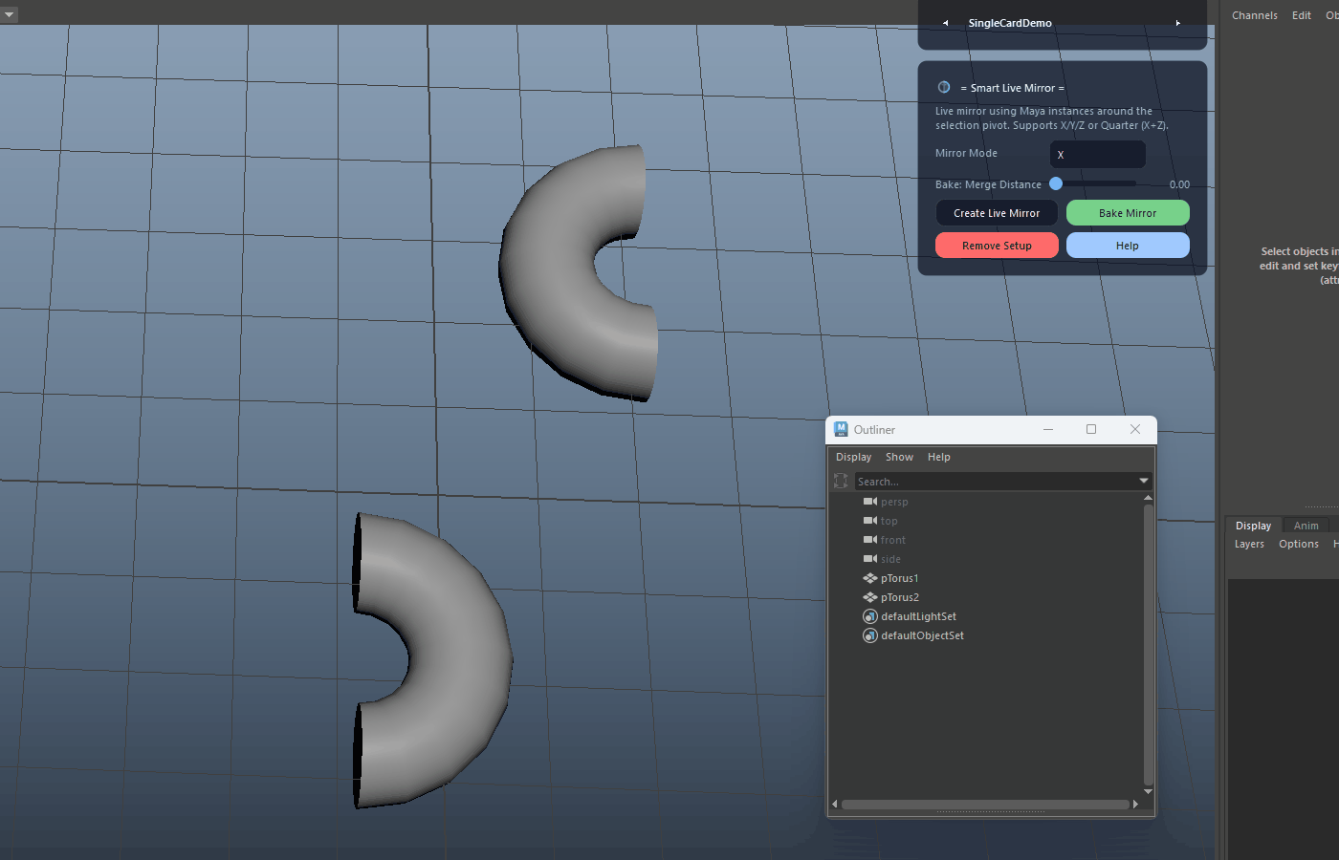
Task: Click the Outliner search filter icon
Action: pyautogui.click(x=841, y=481)
